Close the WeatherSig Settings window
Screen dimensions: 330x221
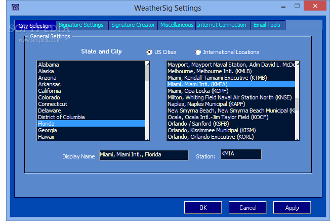[315, 6]
